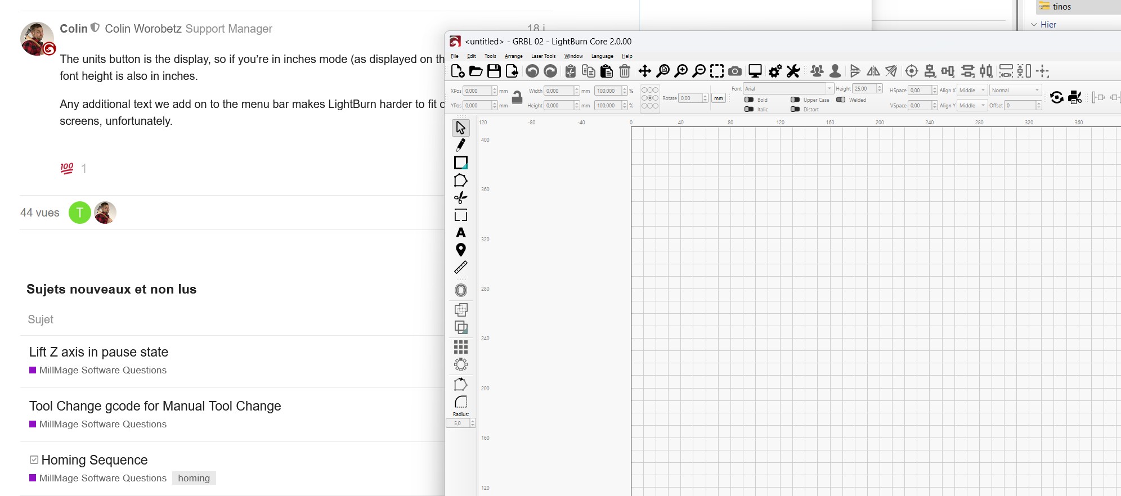Click the mm units toggle button
Screen dimensions: 1121x496
[x=719, y=98]
